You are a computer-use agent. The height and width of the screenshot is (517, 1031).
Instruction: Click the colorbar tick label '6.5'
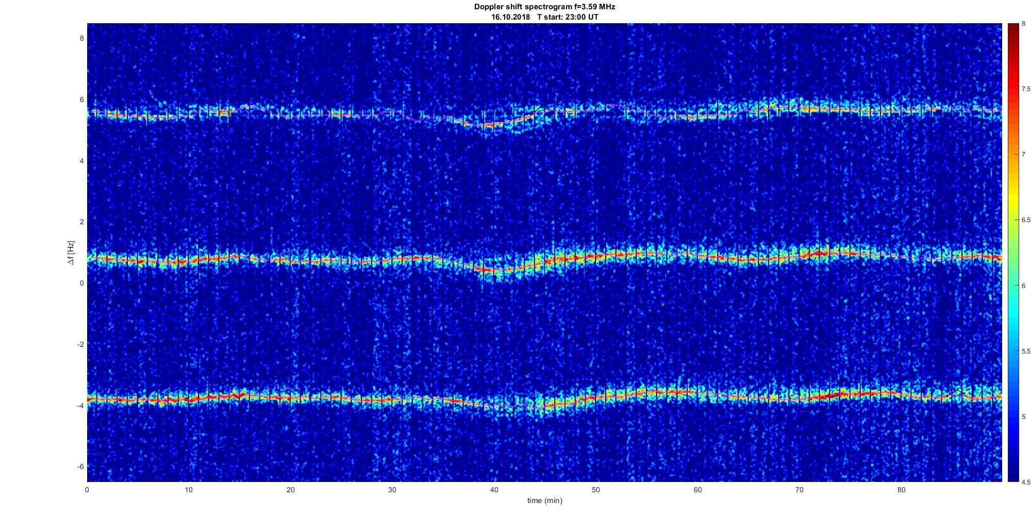tap(1025, 220)
